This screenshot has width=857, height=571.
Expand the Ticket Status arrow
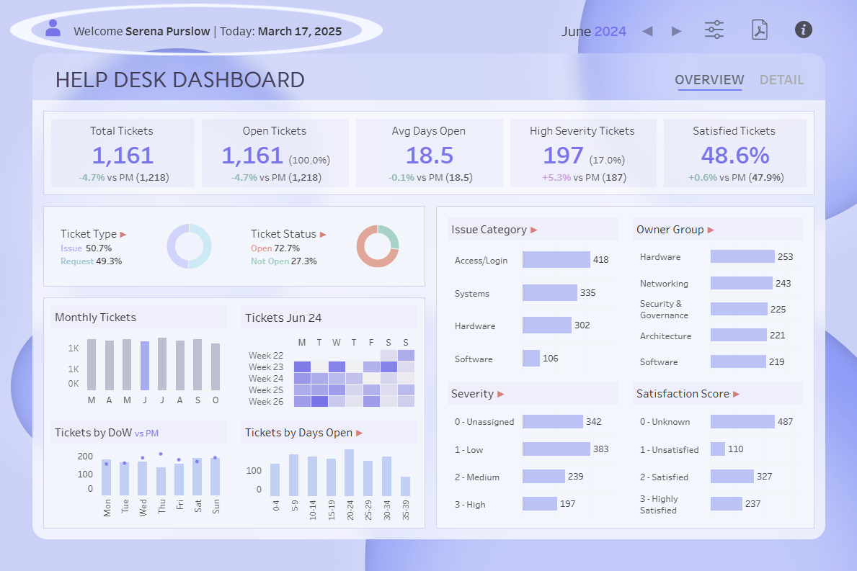pos(323,234)
